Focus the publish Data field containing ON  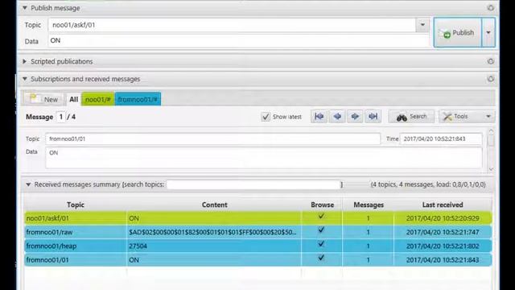pos(238,41)
